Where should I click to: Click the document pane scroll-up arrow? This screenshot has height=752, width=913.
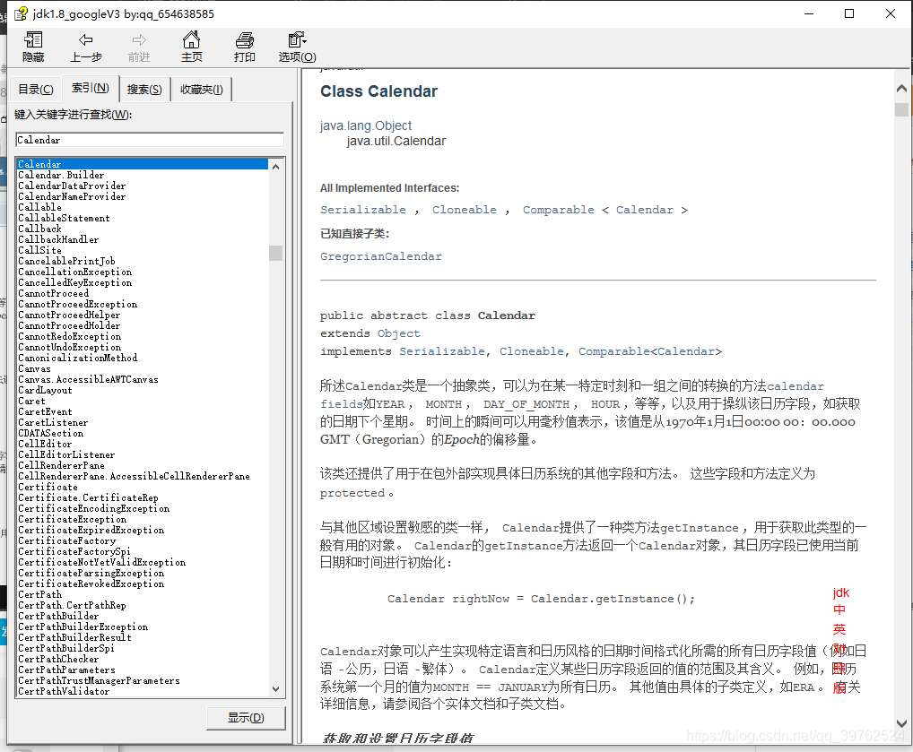pos(901,89)
